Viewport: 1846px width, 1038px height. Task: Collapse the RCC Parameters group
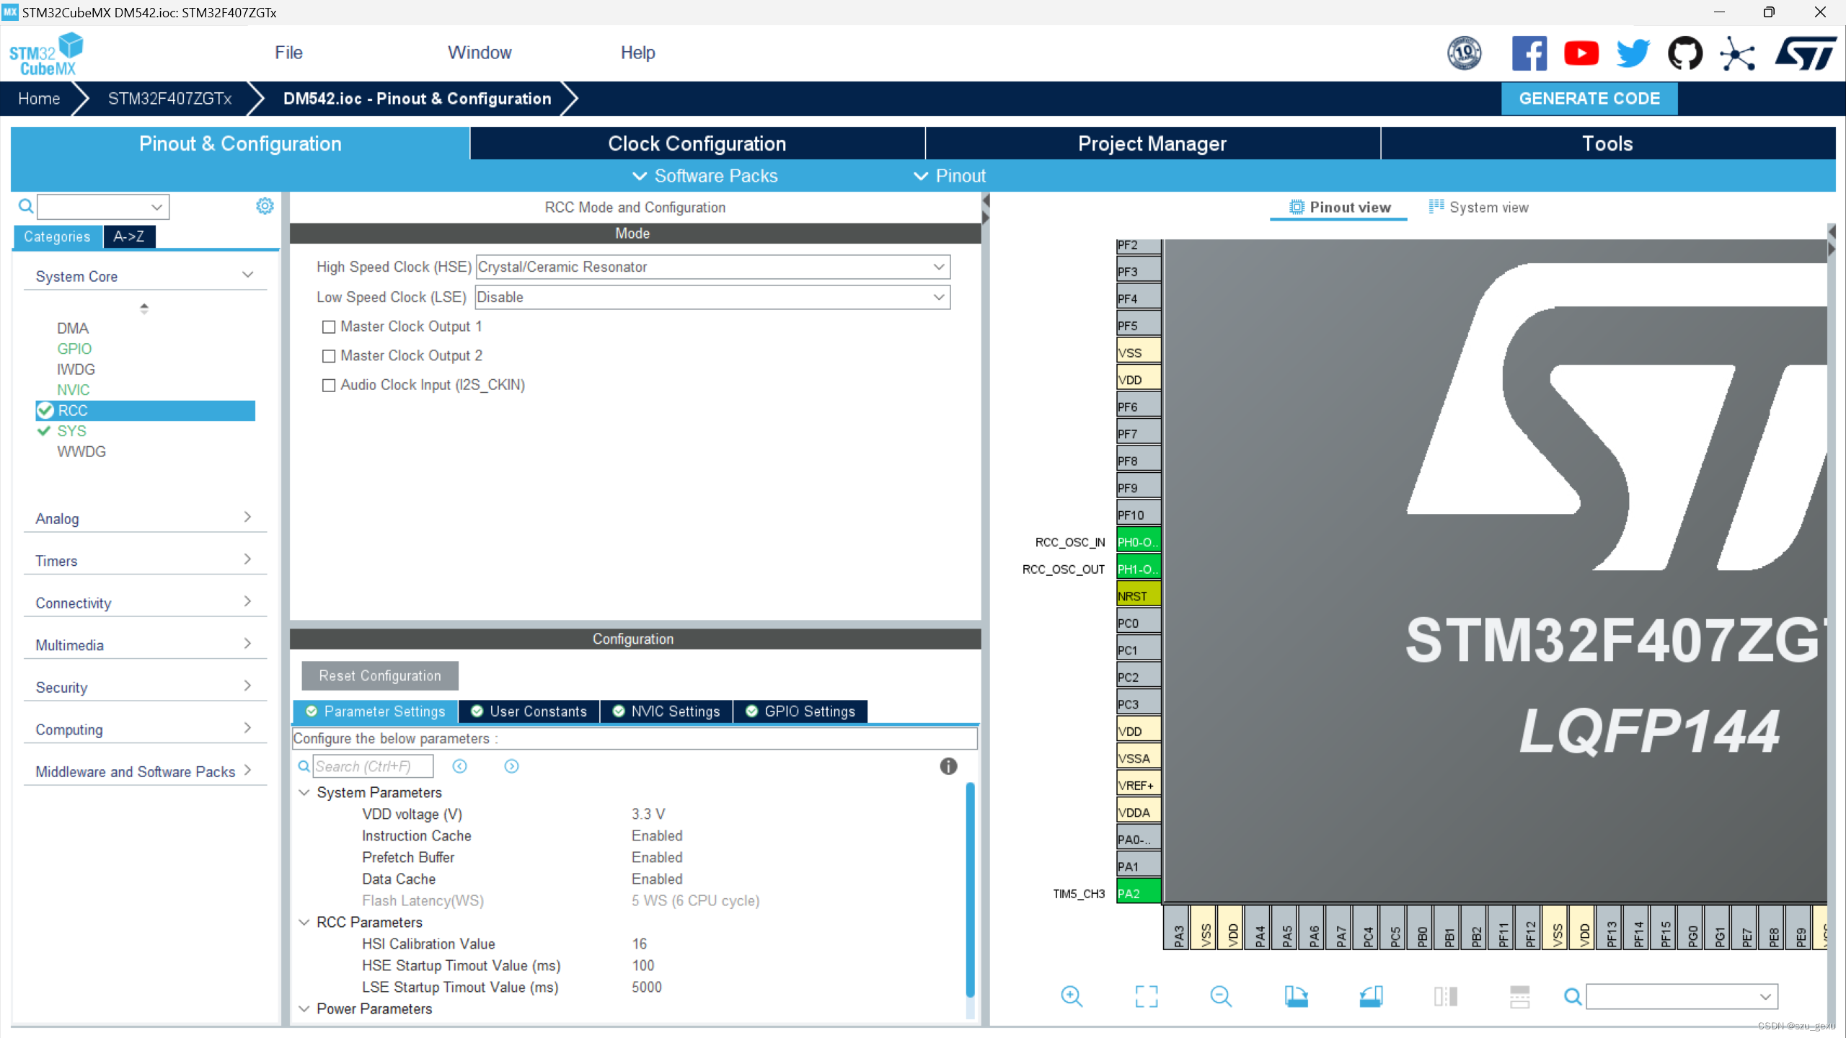[x=304, y=922]
